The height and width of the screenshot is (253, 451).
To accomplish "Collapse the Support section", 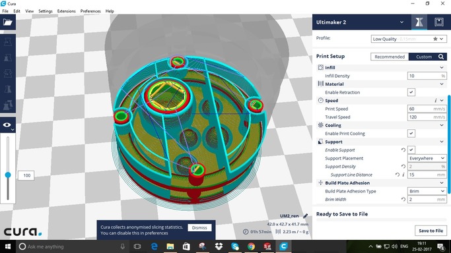I will tap(442, 142).
